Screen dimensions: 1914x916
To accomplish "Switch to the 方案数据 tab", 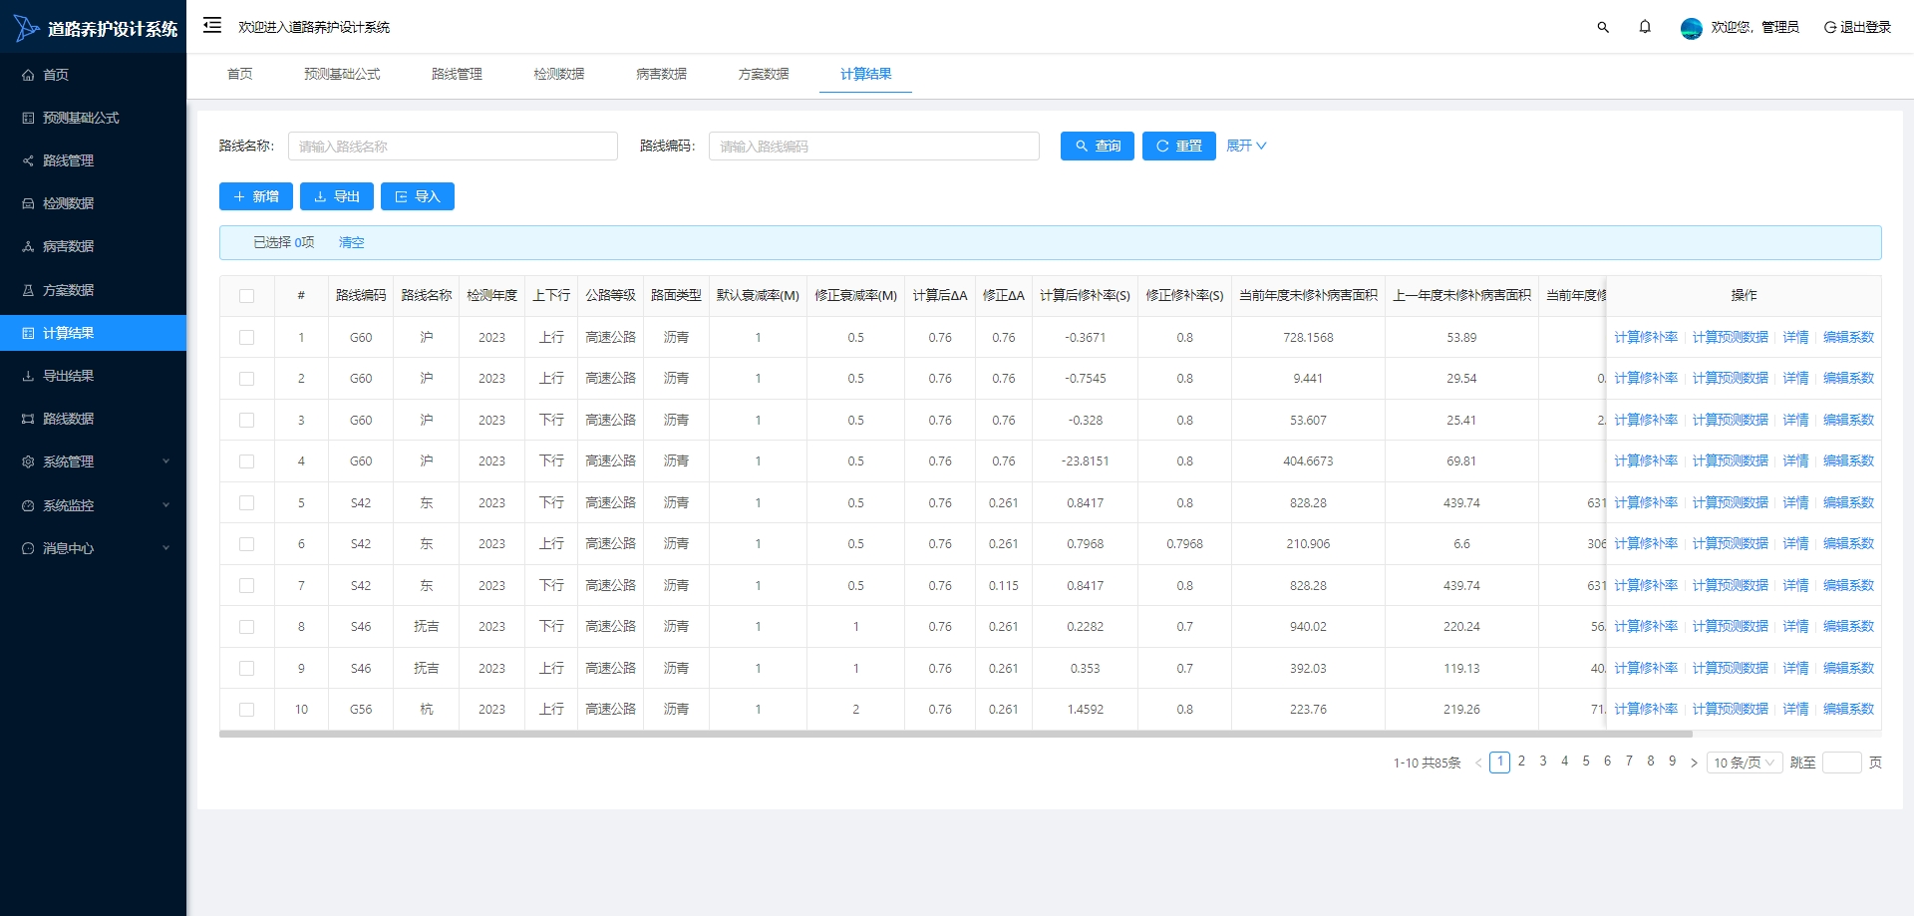I will coord(764,74).
